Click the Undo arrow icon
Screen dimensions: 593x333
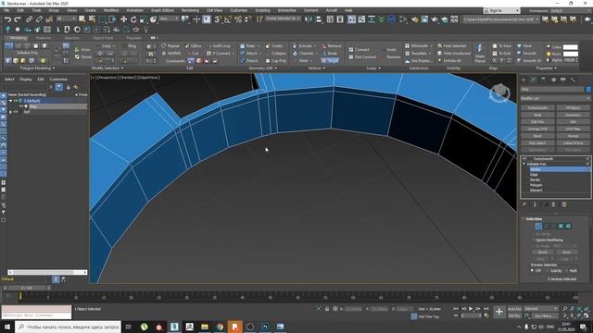coord(7,19)
